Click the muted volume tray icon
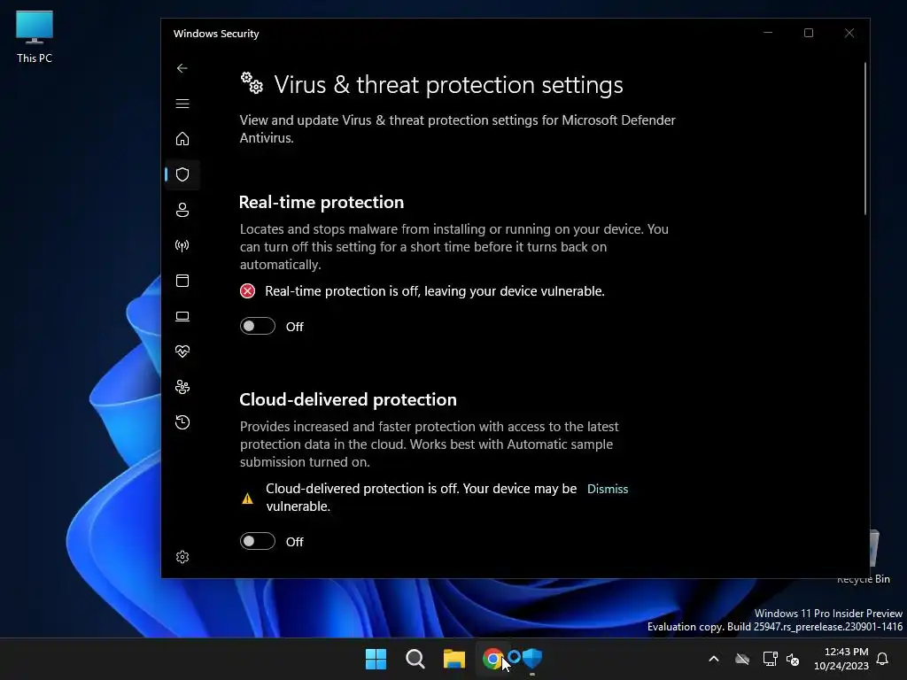Screen dimensions: 907x680 click(793, 659)
